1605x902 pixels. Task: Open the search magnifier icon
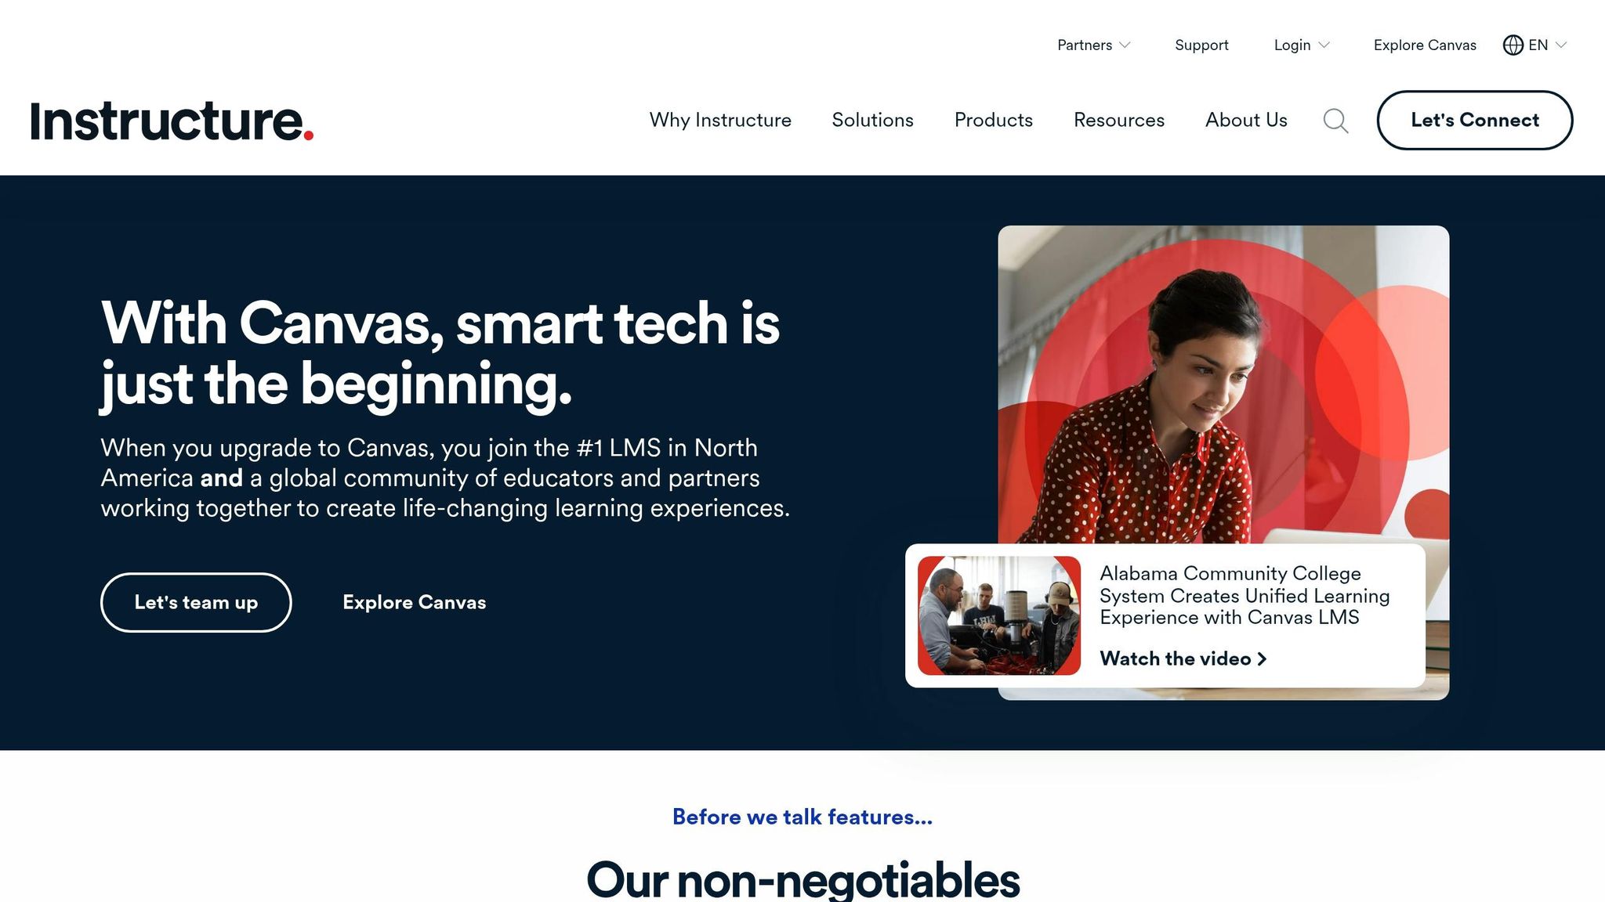point(1335,121)
